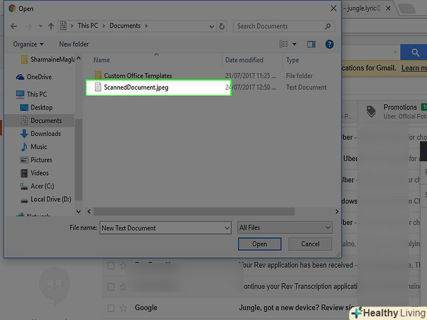Screen dimensions: 427x320
Task: Open the view options dropdown arrow
Action: pyautogui.click(x=294, y=44)
